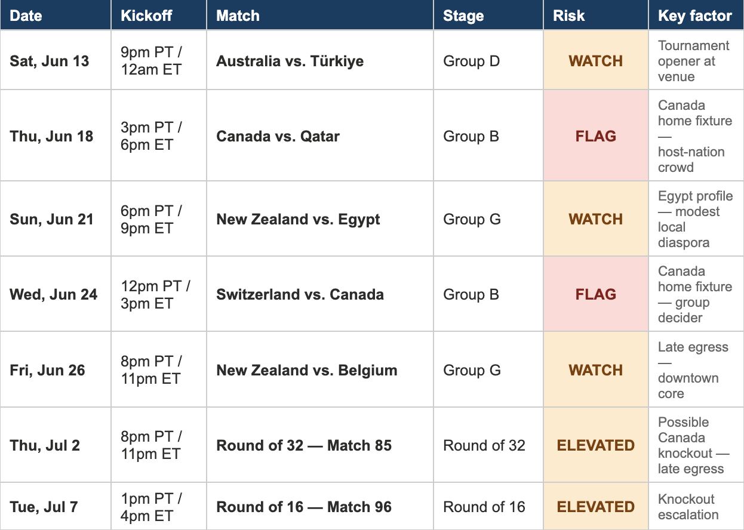Select the Switzerland vs. Canada match
This screenshot has height=530, width=744.
coord(300,294)
